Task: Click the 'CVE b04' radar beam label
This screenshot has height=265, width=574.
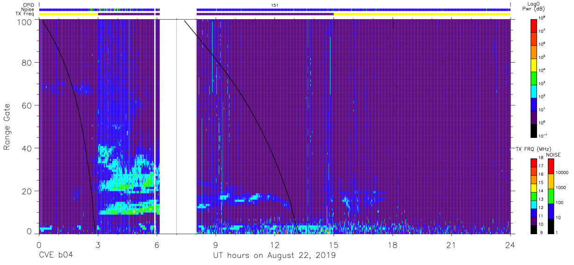Action: click(56, 255)
